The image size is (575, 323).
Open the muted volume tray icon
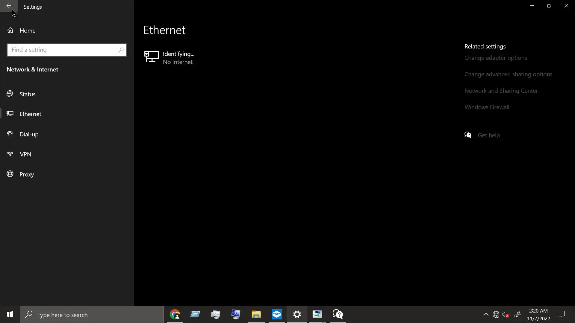click(x=506, y=314)
